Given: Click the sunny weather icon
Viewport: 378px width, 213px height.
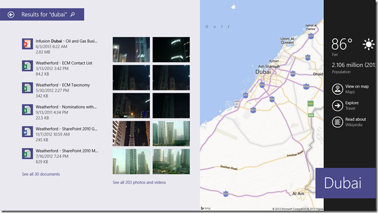Looking at the screenshot, I should 368,44.
